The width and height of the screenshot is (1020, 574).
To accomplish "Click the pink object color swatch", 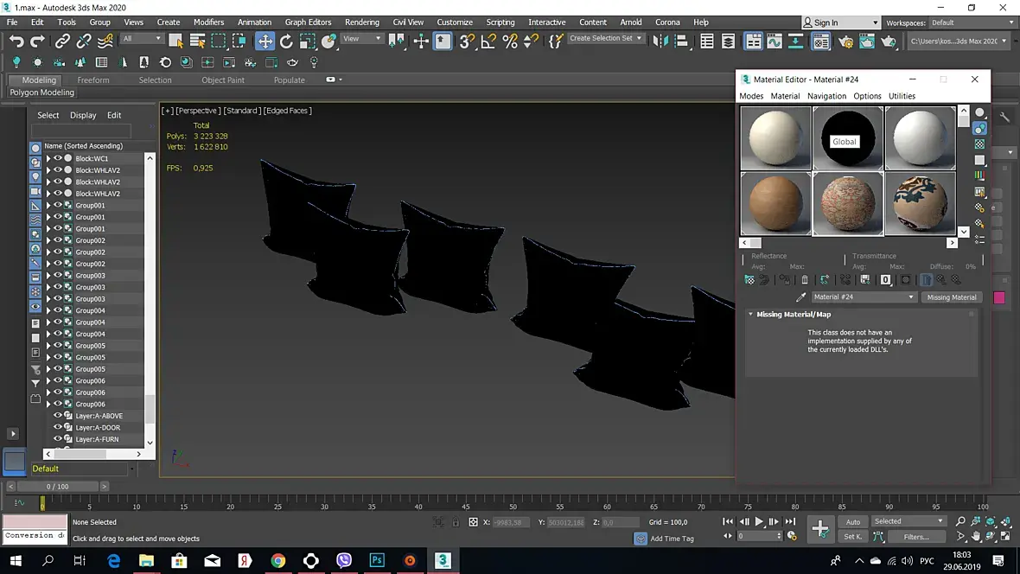I will click(x=999, y=297).
